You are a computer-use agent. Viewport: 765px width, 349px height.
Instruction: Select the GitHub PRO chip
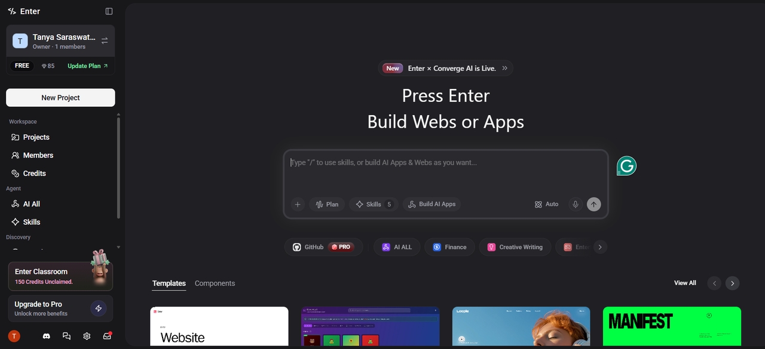tap(323, 247)
